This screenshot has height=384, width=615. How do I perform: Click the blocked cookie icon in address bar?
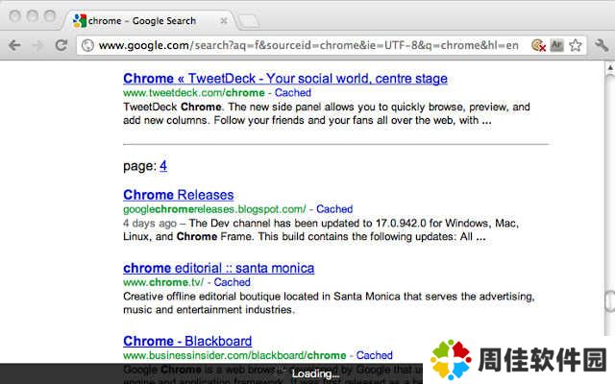538,45
